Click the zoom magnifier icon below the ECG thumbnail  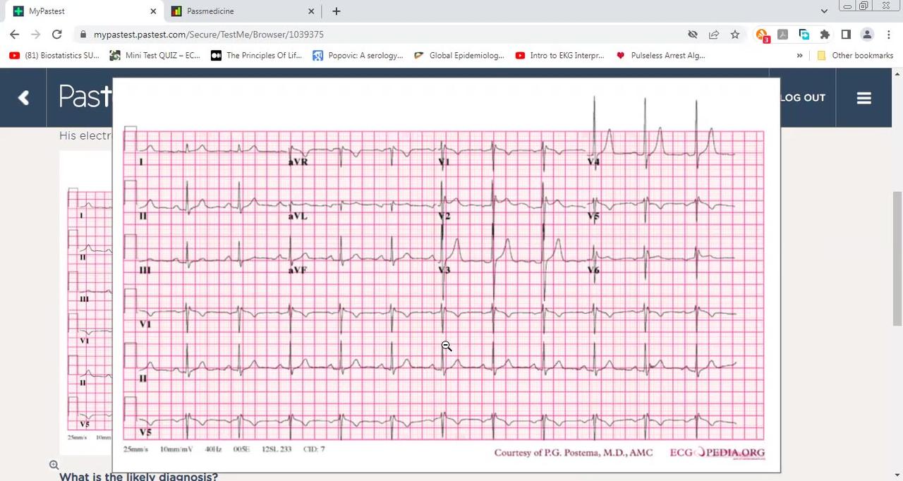pos(54,465)
